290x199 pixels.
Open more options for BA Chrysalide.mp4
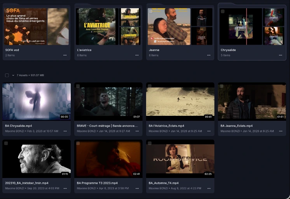tap(65, 131)
